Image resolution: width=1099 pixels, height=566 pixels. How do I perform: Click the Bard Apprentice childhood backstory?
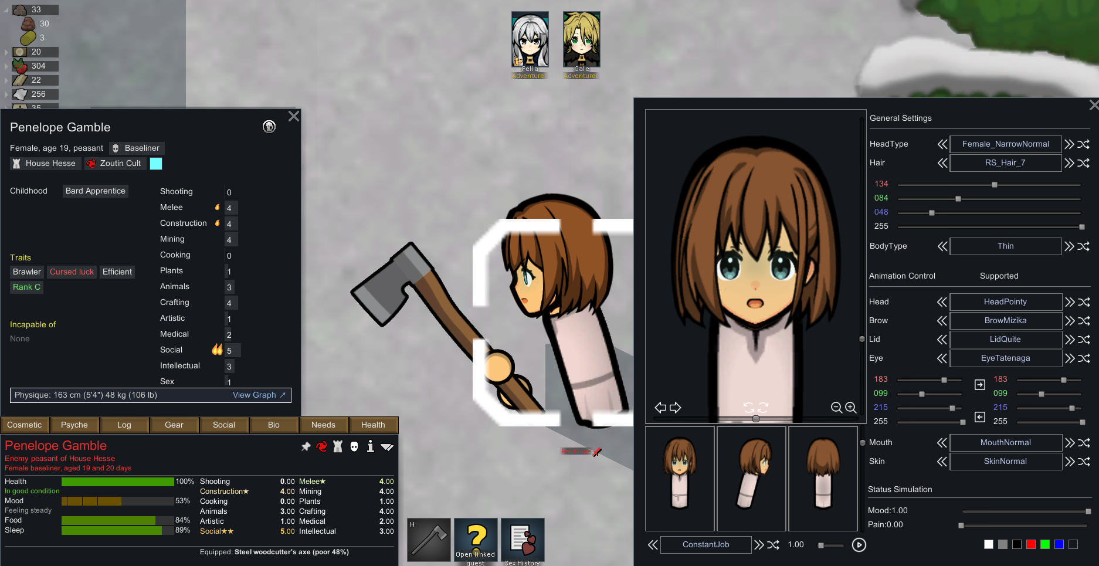[x=96, y=191]
